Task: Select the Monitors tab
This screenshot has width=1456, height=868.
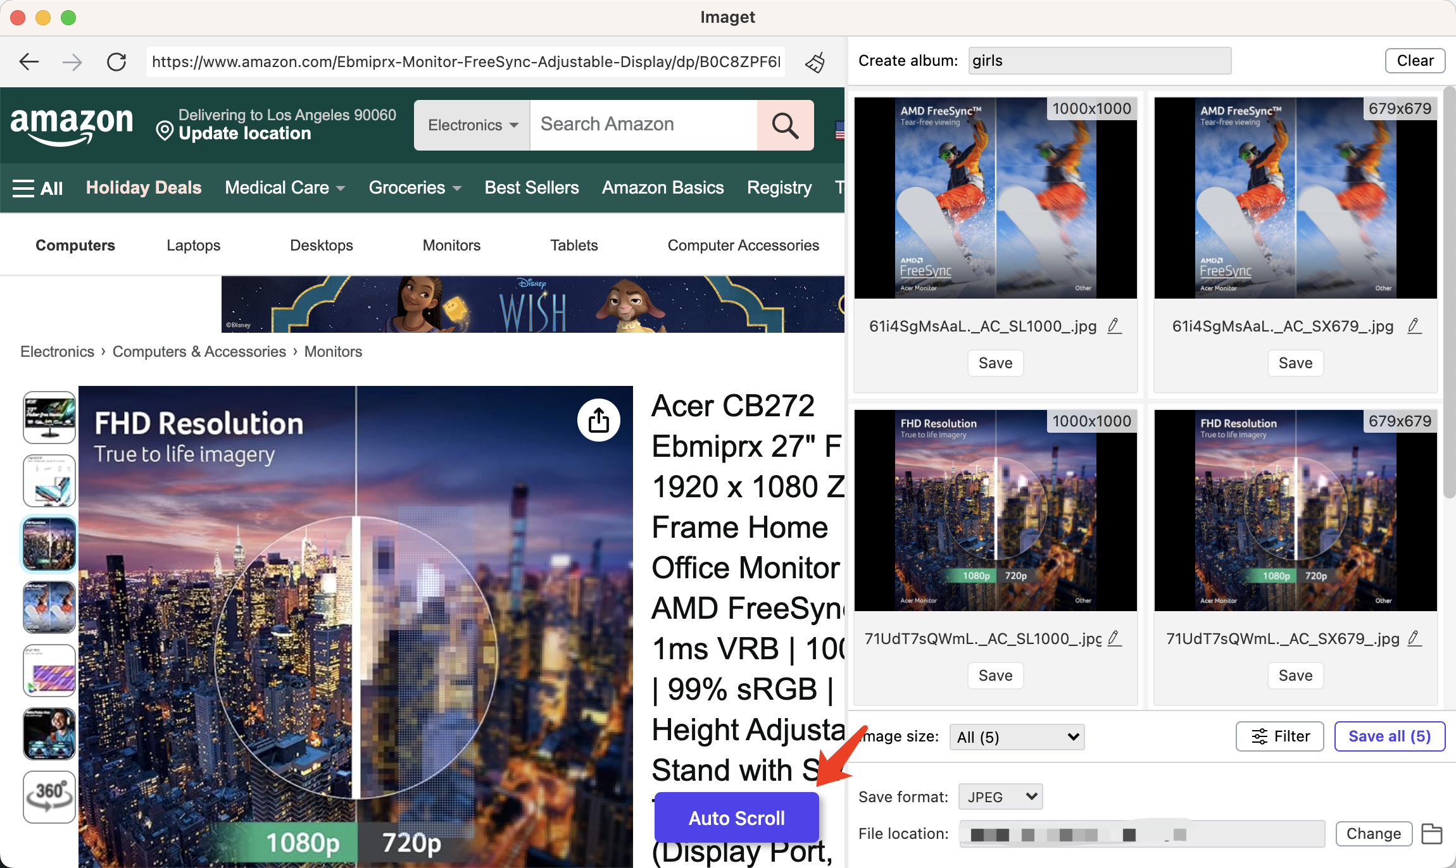Action: [x=451, y=245]
